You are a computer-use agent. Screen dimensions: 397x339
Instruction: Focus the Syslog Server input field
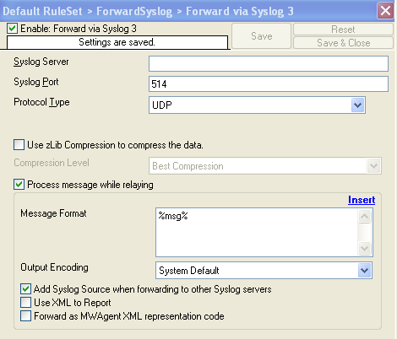[269, 63]
